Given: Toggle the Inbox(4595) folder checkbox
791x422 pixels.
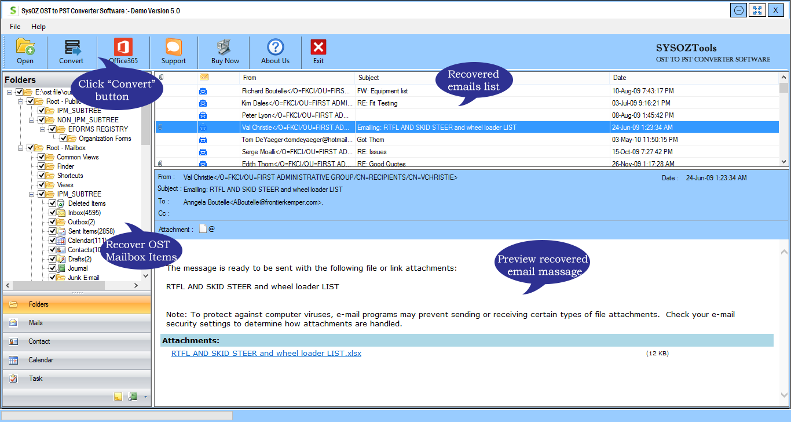Looking at the screenshot, I should tap(53, 213).
